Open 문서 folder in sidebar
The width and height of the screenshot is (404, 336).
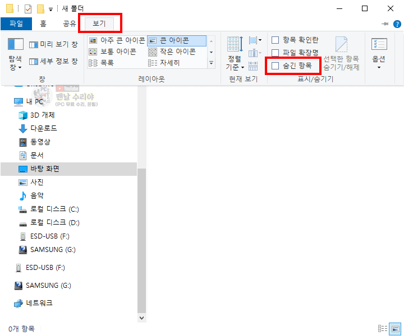coord(31,155)
